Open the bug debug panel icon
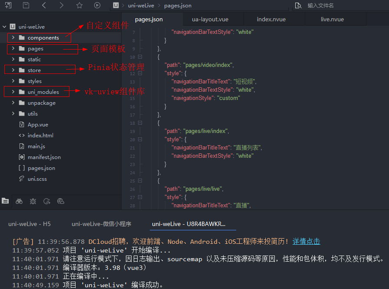 pos(33,201)
